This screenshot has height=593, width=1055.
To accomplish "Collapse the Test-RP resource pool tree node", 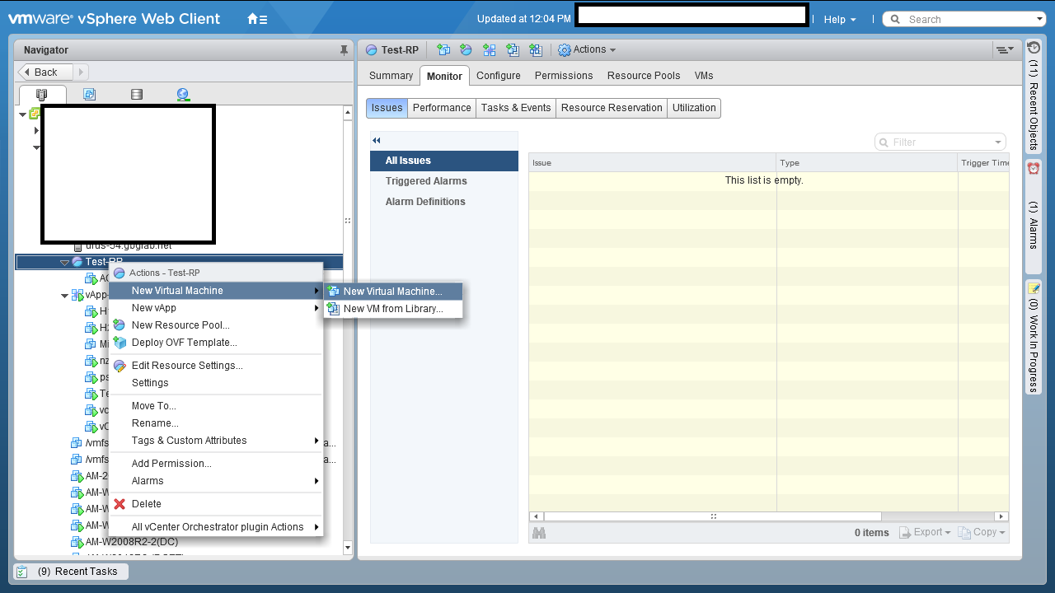I will click(x=64, y=262).
